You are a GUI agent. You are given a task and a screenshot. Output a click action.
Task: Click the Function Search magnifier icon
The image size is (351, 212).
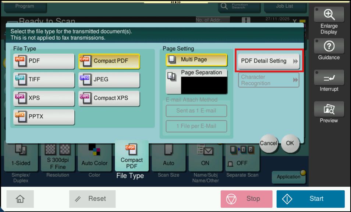tap(224, 6)
